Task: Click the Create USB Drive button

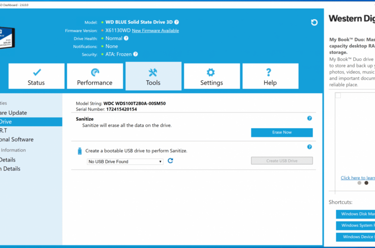Action: tap(282, 161)
